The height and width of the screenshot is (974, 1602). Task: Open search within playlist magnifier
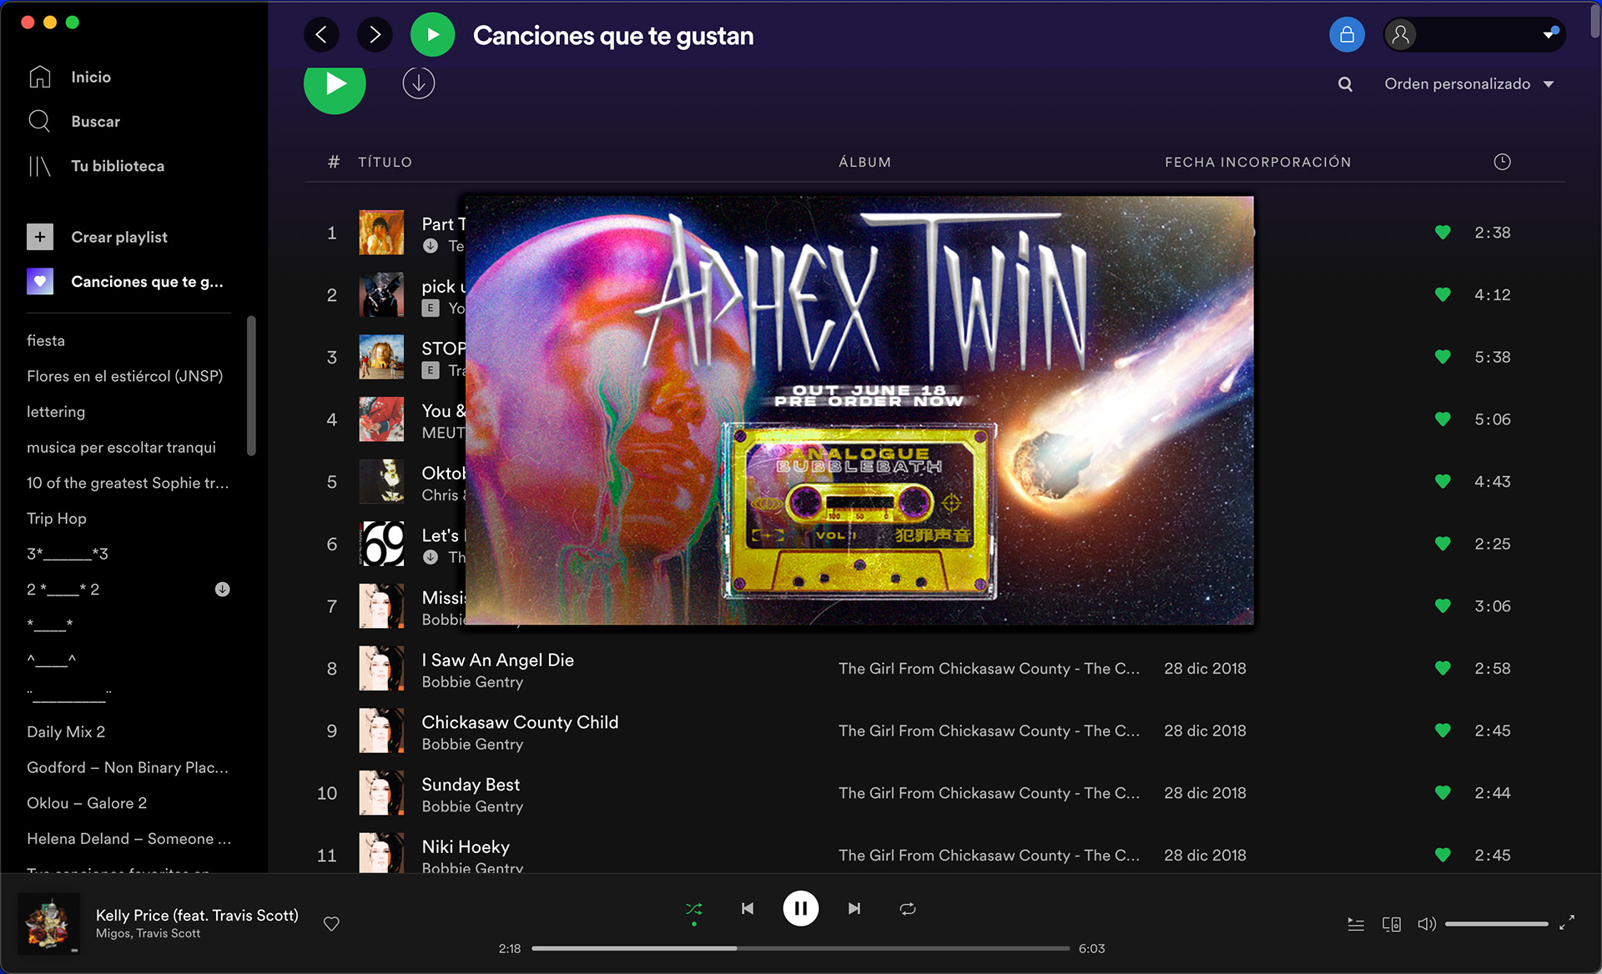click(x=1345, y=84)
